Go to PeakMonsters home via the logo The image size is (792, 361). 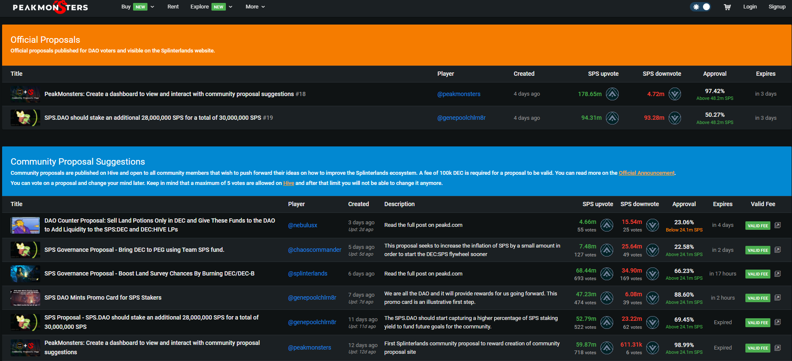[50, 7]
